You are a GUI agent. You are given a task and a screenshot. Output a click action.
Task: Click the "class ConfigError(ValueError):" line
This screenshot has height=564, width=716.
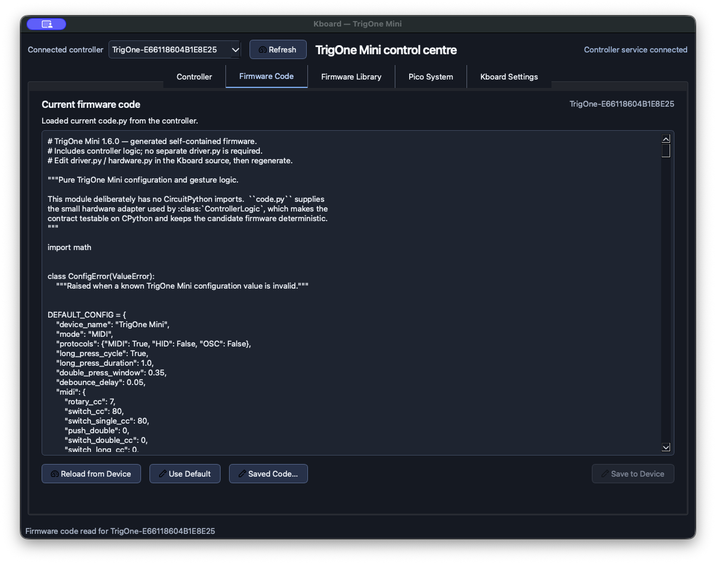101,277
